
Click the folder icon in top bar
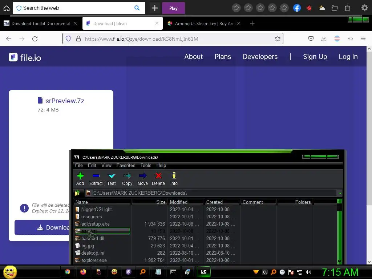(335, 8)
